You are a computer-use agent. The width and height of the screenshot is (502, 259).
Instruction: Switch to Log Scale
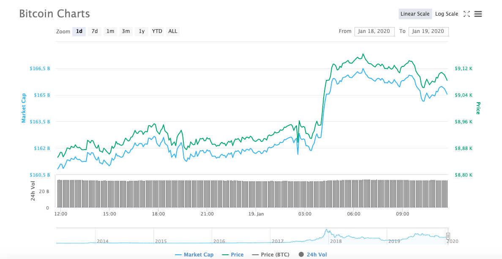447,14
